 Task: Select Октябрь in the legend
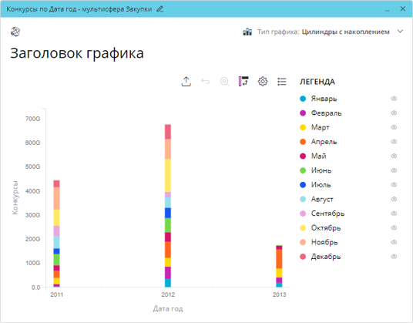click(x=326, y=228)
